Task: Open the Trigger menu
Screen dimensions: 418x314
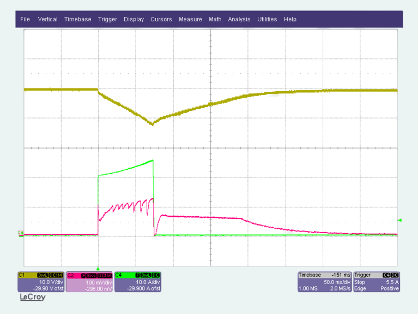Action: 108,19
